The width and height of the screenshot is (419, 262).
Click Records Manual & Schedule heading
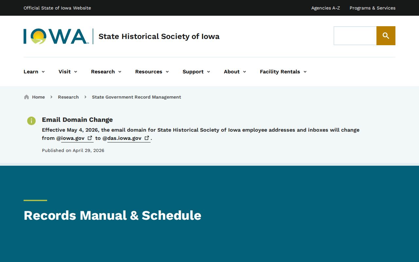pos(113,215)
